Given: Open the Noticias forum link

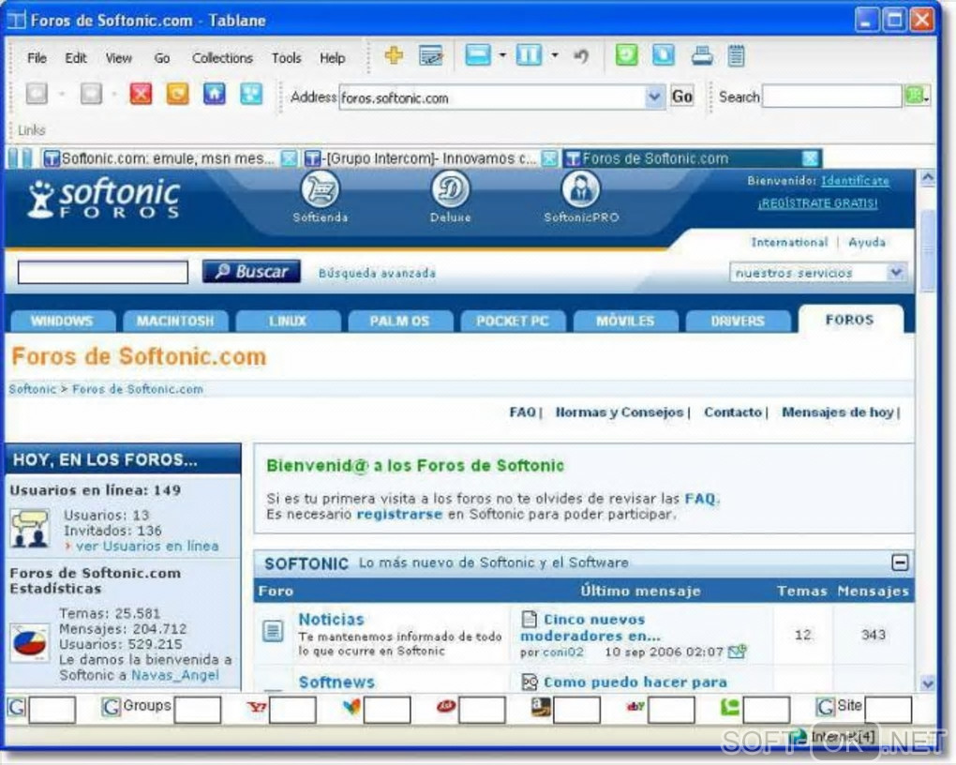Looking at the screenshot, I should pyautogui.click(x=331, y=619).
